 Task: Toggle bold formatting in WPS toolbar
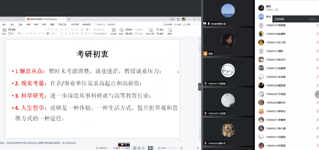[19, 33]
